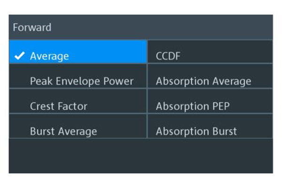Switch to Burst Average measurement
The image size is (282, 188).
pos(63,131)
